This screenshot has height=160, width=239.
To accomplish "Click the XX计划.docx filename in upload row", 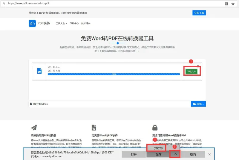I will point(54,67).
